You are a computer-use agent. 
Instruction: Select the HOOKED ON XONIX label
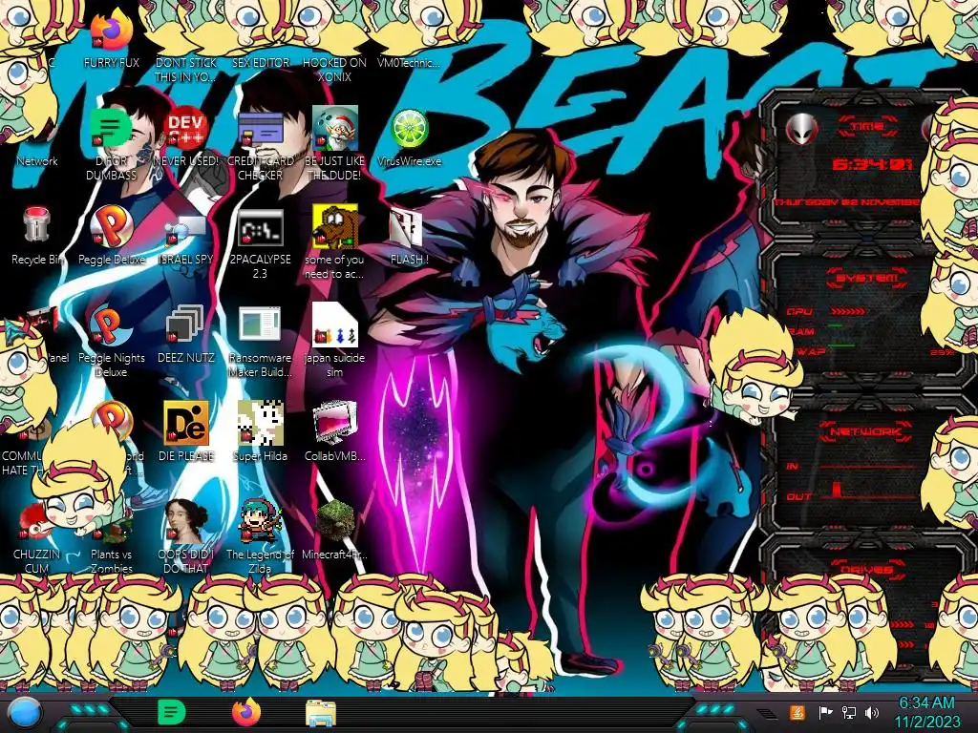(334, 70)
